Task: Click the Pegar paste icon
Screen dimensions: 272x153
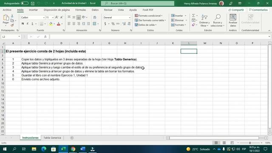Action: (6, 17)
